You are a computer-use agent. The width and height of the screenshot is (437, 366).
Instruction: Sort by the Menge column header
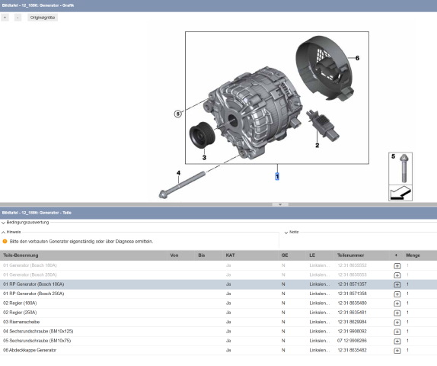[x=413, y=255]
